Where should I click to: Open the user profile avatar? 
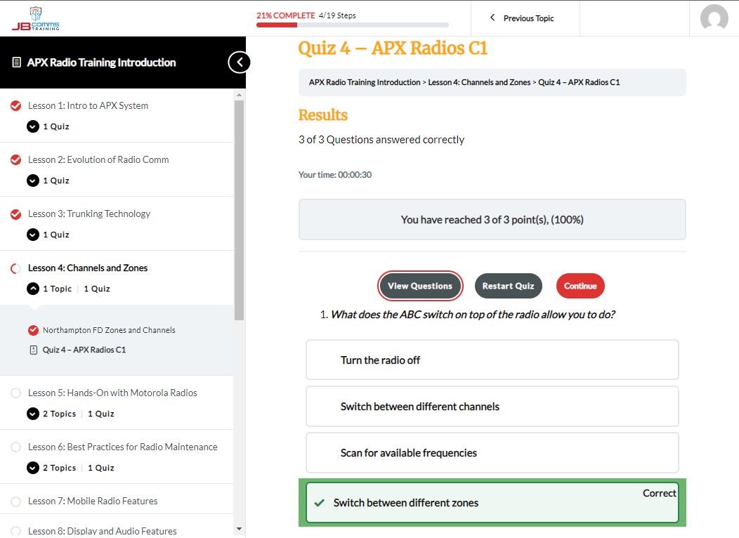point(714,18)
